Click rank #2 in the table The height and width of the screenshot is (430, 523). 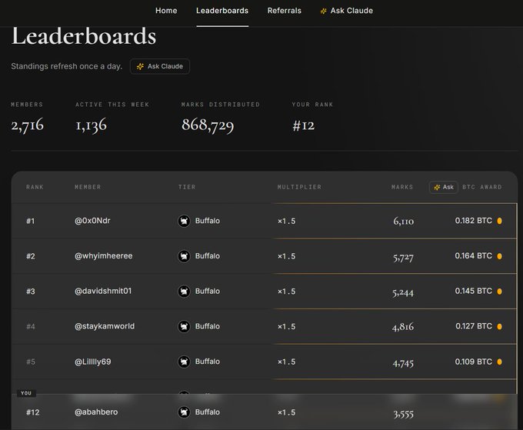[30, 256]
